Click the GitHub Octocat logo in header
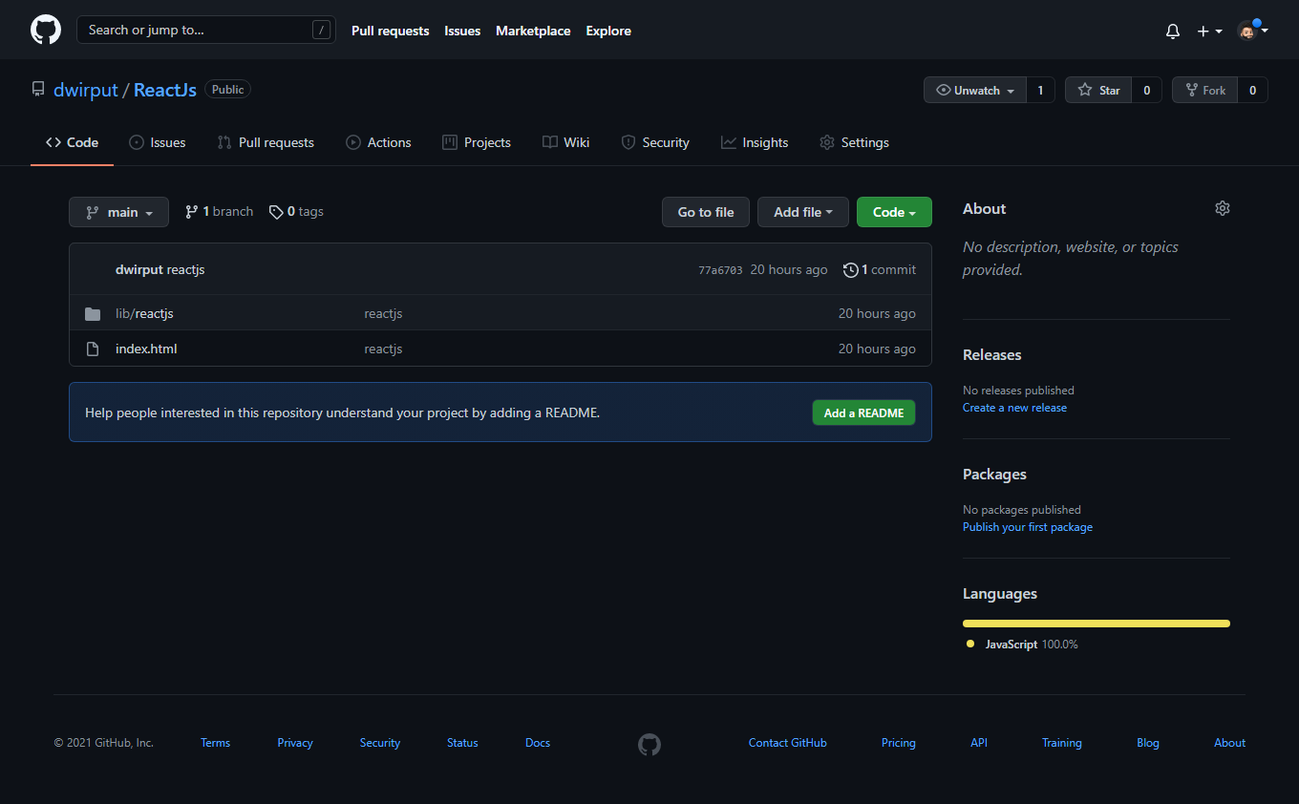 (x=46, y=30)
